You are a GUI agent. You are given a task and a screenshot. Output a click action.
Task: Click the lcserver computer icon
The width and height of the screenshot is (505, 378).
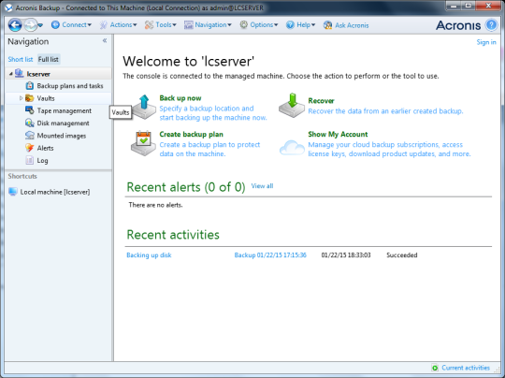point(20,74)
